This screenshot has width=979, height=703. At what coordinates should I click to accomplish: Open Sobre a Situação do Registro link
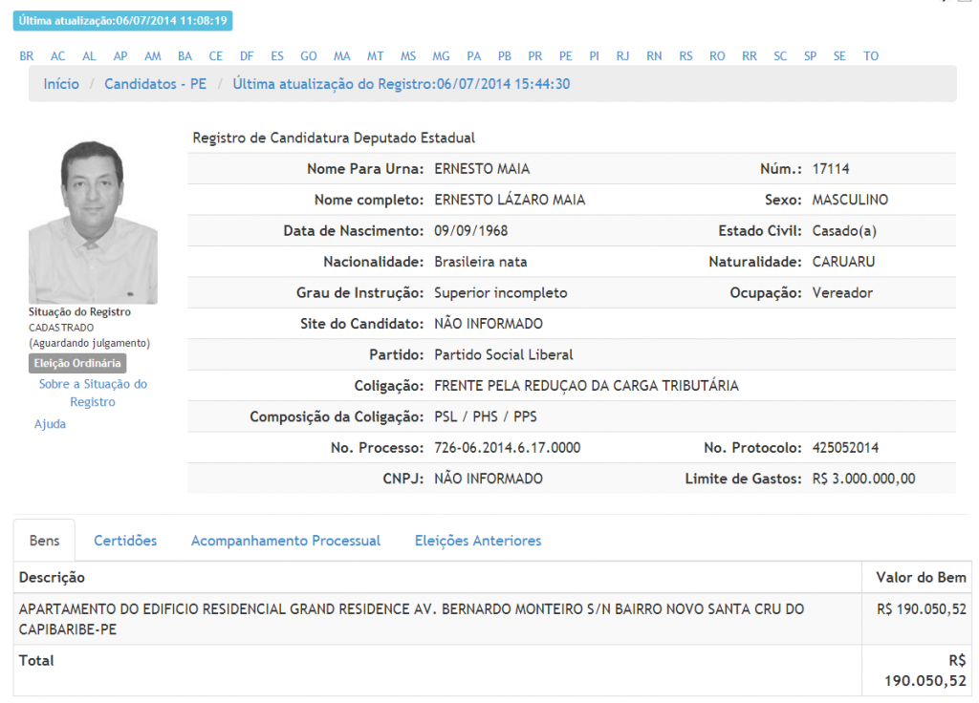pos(93,393)
